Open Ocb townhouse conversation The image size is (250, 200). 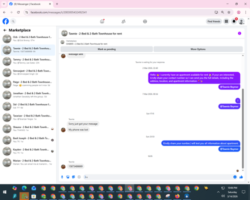click(x=28, y=38)
